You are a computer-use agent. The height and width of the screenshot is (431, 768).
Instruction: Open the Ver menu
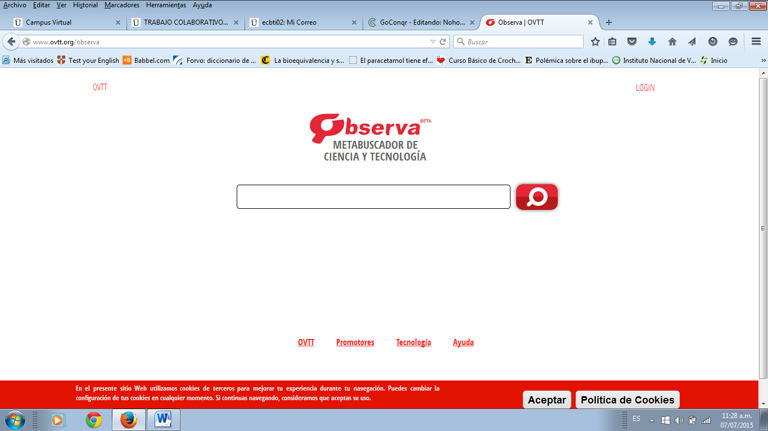tap(62, 5)
